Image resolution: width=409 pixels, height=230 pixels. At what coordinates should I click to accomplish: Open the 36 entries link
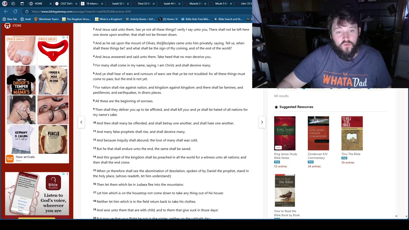[x=348, y=162]
